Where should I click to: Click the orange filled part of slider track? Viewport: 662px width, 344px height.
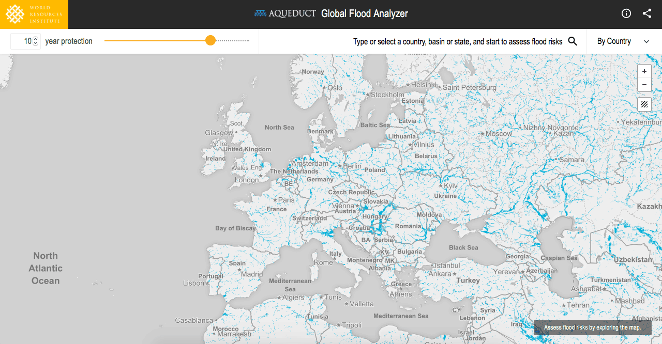pyautogui.click(x=155, y=40)
